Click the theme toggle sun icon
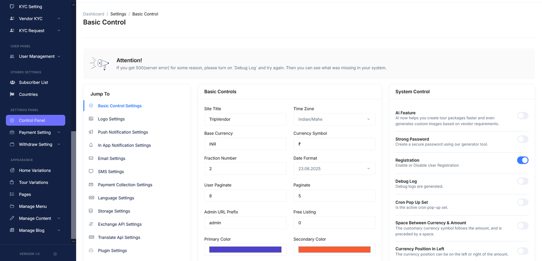Image resolution: width=542 pixels, height=261 pixels. pyautogui.click(x=55, y=254)
